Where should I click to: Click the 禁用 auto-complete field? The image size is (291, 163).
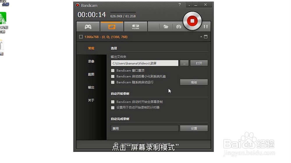point(145,128)
